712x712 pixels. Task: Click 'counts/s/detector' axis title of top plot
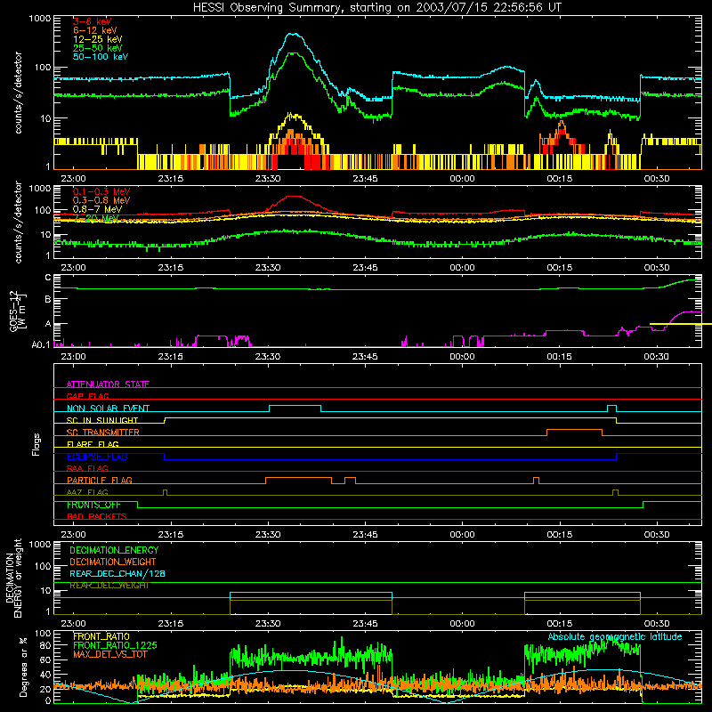click(18, 93)
